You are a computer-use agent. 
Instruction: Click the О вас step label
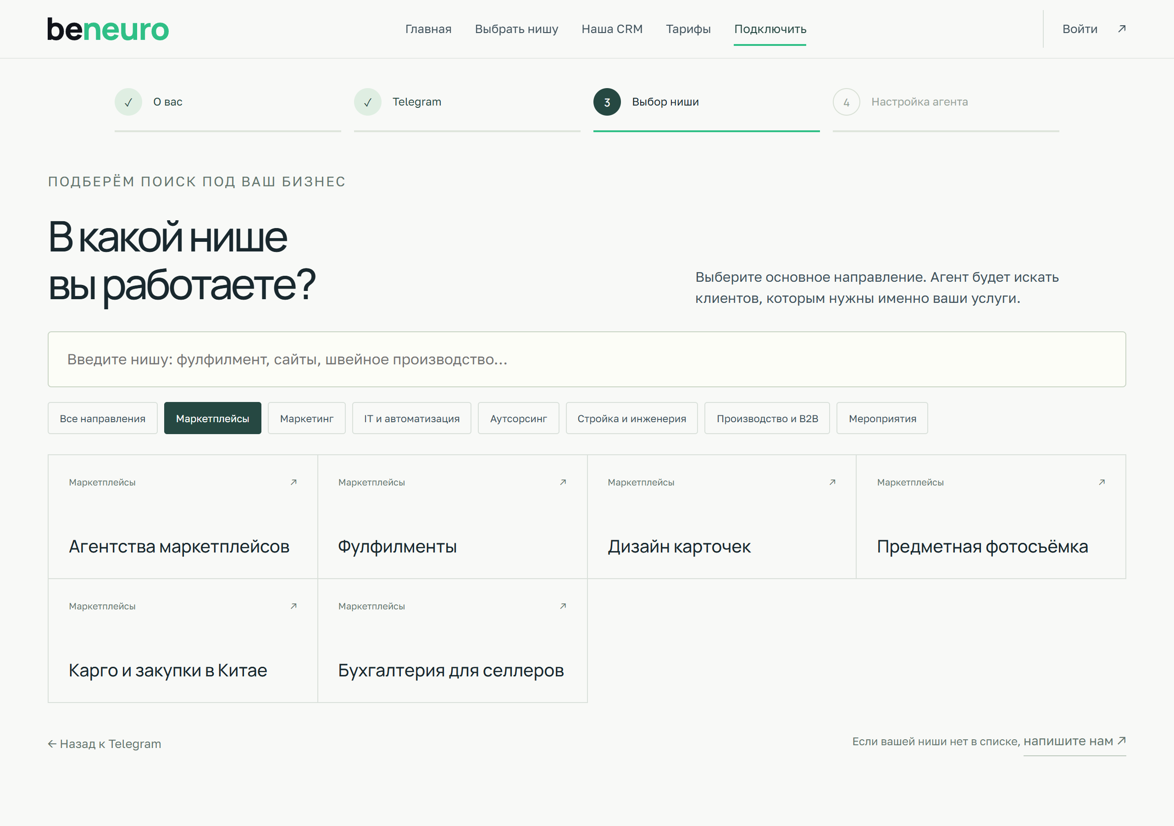[x=168, y=102]
